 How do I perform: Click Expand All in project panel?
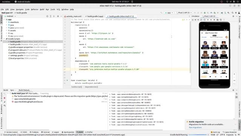click(50, 16)
